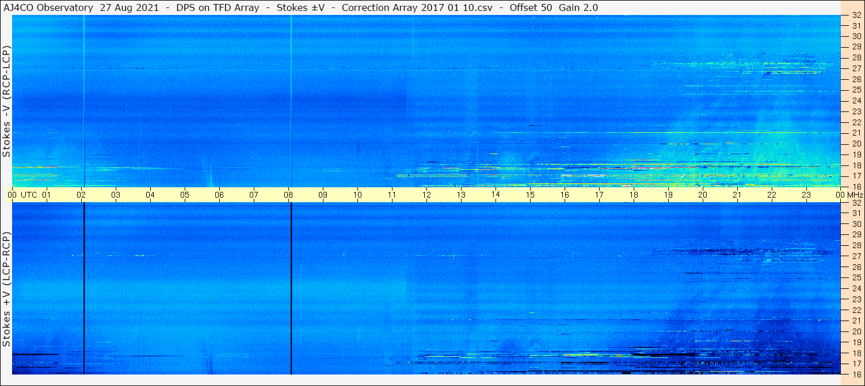The height and width of the screenshot is (386, 865).
Task: Click the 32 MHz label of lower Stokes +V panel
Action: pos(856,203)
